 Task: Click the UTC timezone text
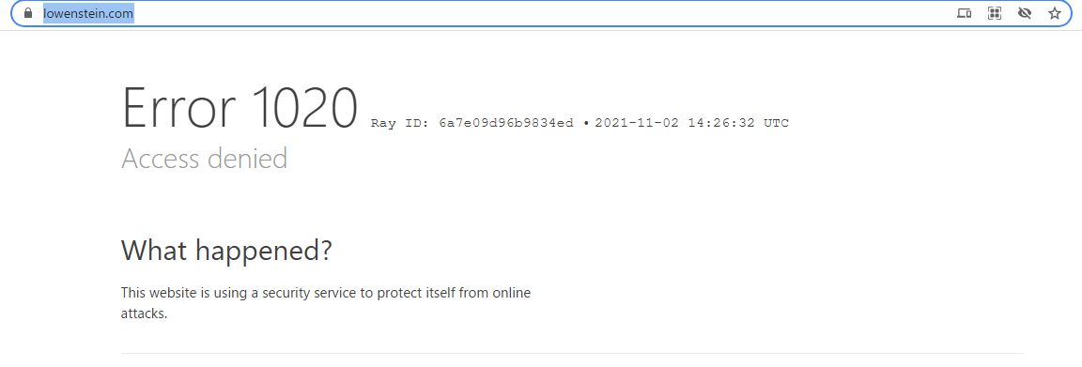[776, 124]
